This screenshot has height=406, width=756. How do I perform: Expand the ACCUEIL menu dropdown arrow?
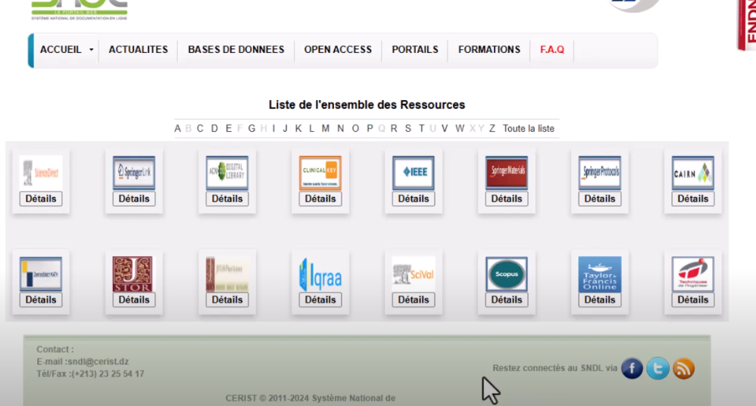tap(91, 50)
